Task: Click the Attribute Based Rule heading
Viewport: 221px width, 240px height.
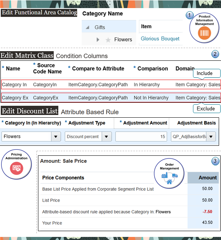Action: tap(90, 112)
